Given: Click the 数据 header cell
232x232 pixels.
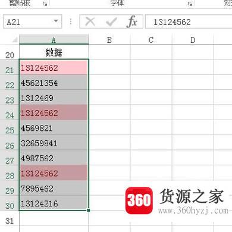Looking at the screenshot, I should point(54,52).
